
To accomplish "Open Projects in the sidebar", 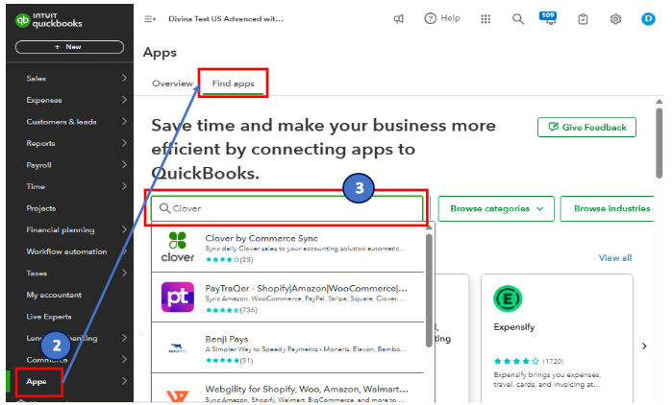I will [x=41, y=208].
